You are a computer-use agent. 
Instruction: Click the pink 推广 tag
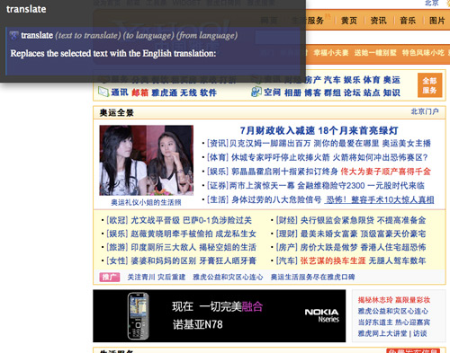[110, 277]
